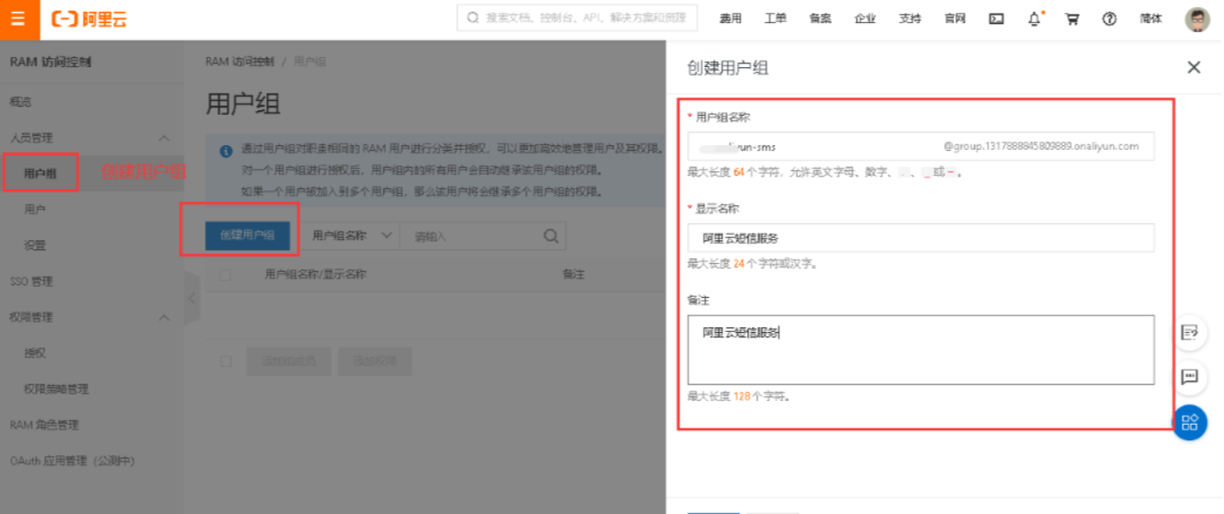1224x514 pixels.
Task: Select 备案 in the top menu
Action: (x=820, y=18)
